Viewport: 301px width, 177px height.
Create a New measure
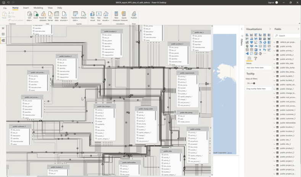click(116, 16)
